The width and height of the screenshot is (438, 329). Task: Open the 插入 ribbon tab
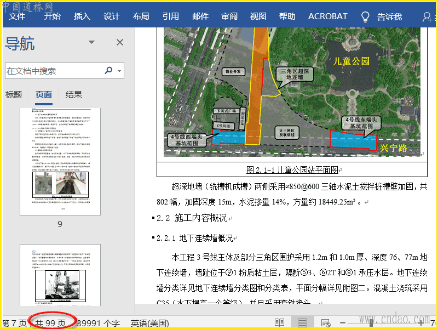[82, 16]
